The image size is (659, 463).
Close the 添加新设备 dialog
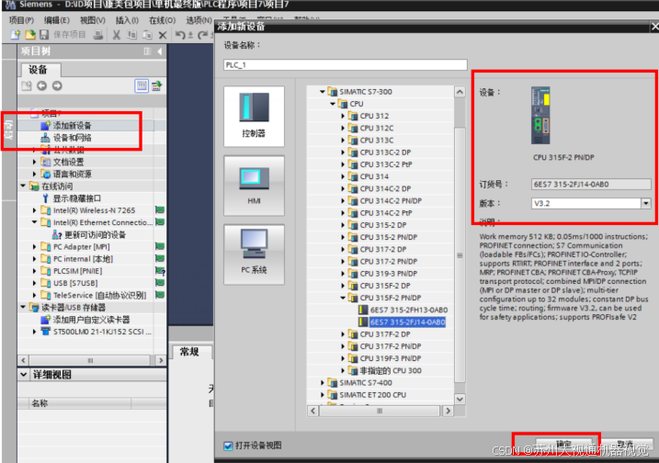coord(654,27)
